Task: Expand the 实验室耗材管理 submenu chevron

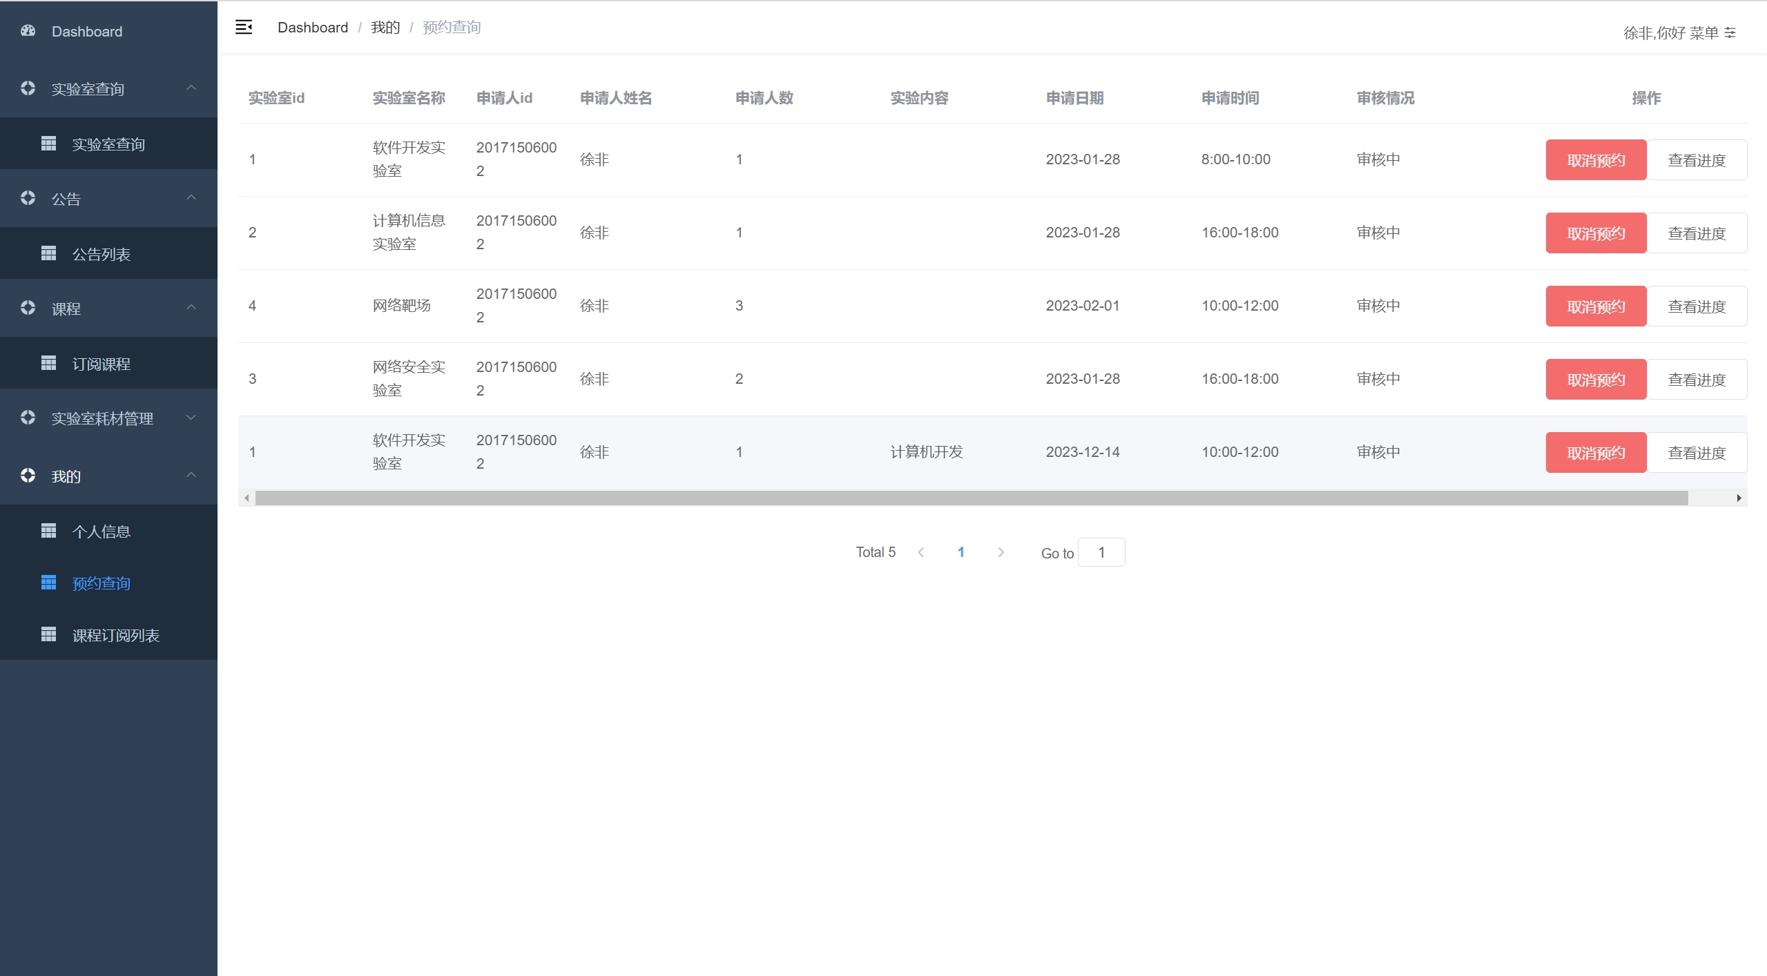Action: [x=191, y=418]
